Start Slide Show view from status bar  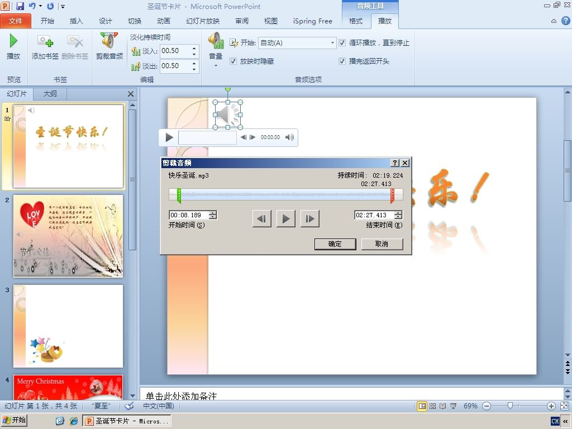(454, 406)
